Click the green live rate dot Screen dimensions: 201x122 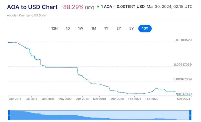pos(98,6)
